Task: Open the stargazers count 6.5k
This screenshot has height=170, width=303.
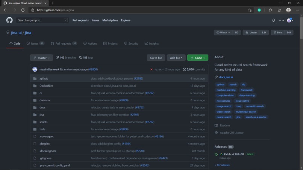Action: pyautogui.click(x=264, y=32)
